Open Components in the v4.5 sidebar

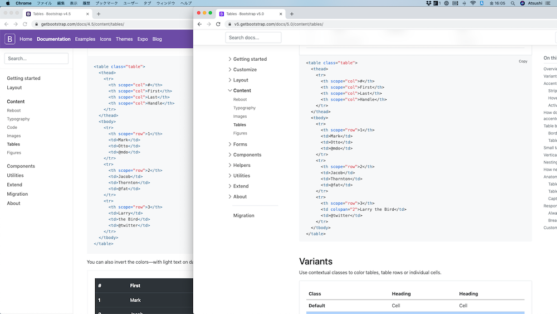point(21,166)
